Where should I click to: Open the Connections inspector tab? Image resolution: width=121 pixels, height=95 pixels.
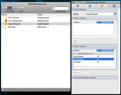tap(90, 6)
